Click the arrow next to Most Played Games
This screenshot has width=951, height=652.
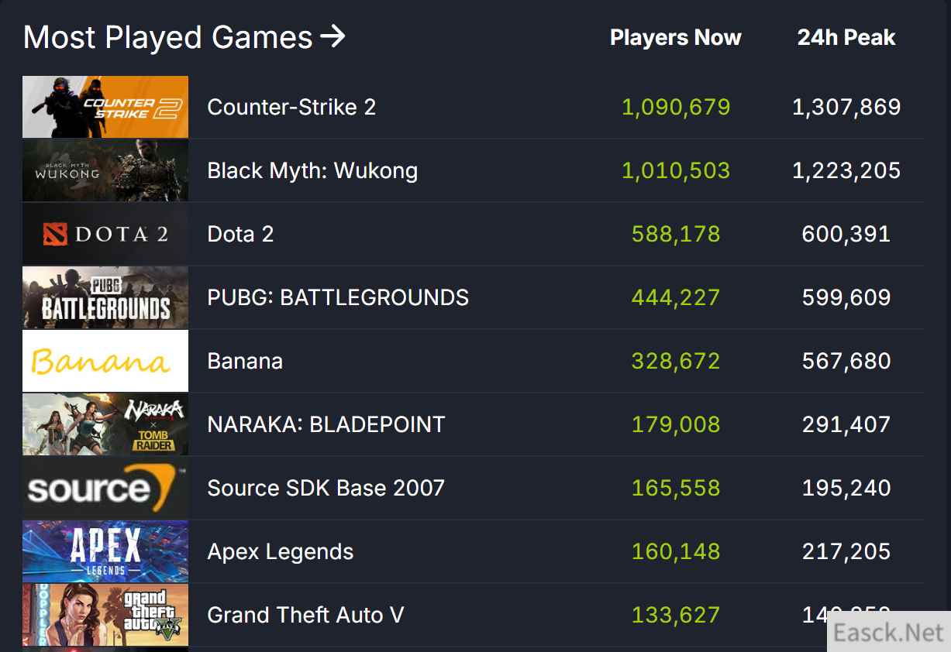coord(333,36)
